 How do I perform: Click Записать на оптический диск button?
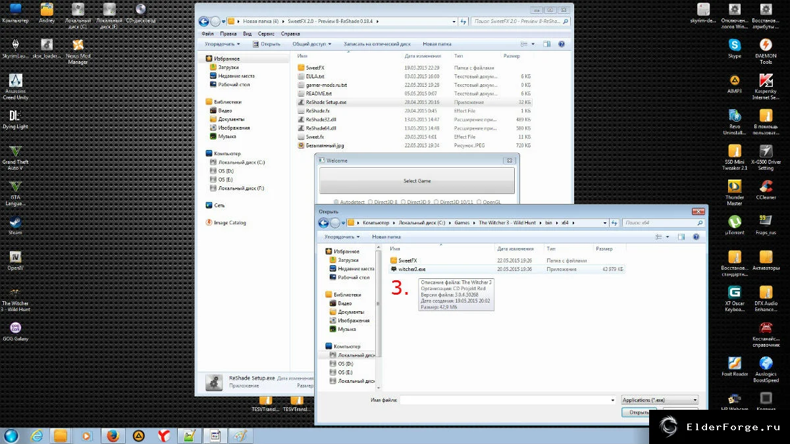click(377, 44)
